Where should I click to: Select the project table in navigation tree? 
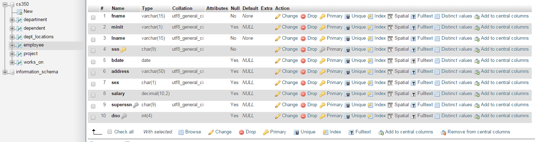pos(30,54)
